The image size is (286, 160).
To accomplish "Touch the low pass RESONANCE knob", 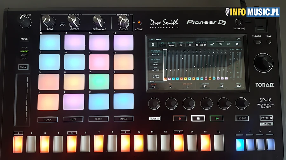I will click(x=99, y=21).
